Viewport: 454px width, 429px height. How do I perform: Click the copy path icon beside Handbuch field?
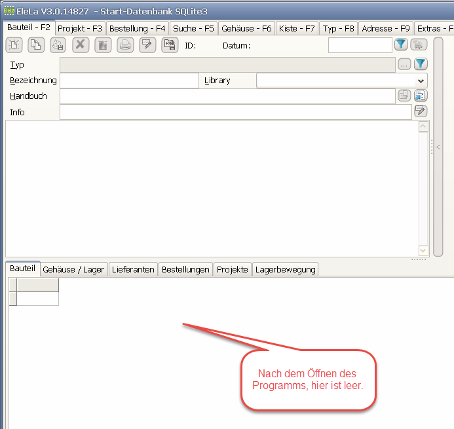[x=404, y=95]
